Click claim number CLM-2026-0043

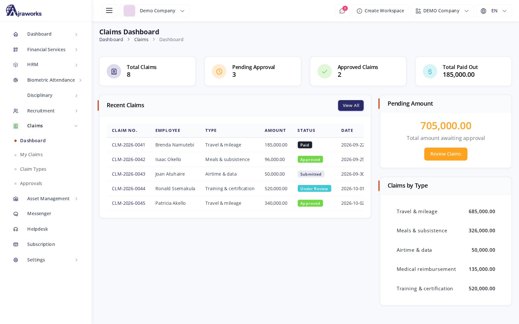[x=128, y=174]
